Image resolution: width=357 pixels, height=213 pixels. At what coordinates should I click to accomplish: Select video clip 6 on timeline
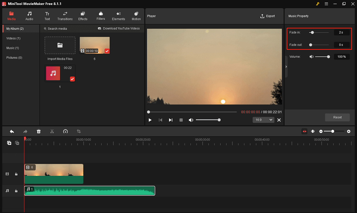(x=54, y=174)
